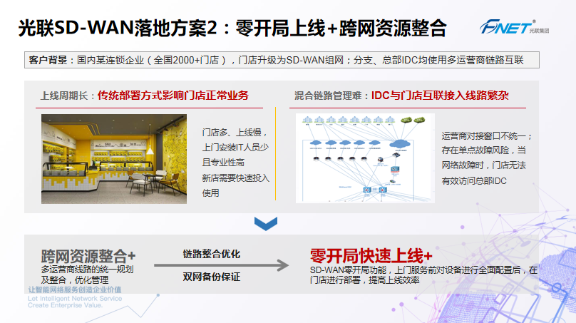
Task: Click the text 多运营商线路的统一规划
Action: (x=87, y=270)
